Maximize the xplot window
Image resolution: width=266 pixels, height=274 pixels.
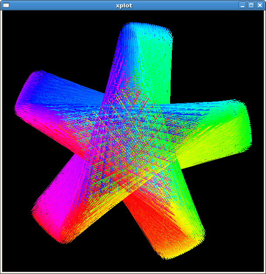[251, 5]
